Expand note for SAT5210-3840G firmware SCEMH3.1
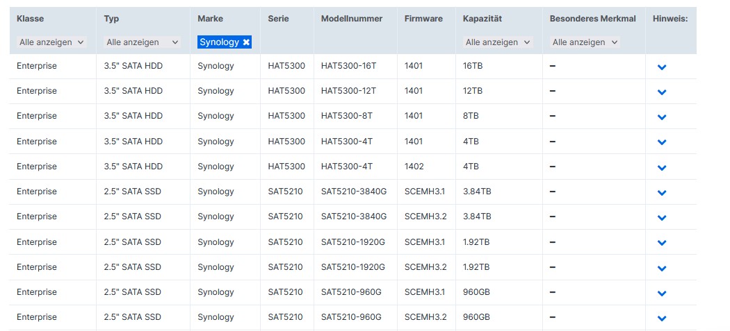Image resolution: width=730 pixels, height=331 pixels. 662,192
